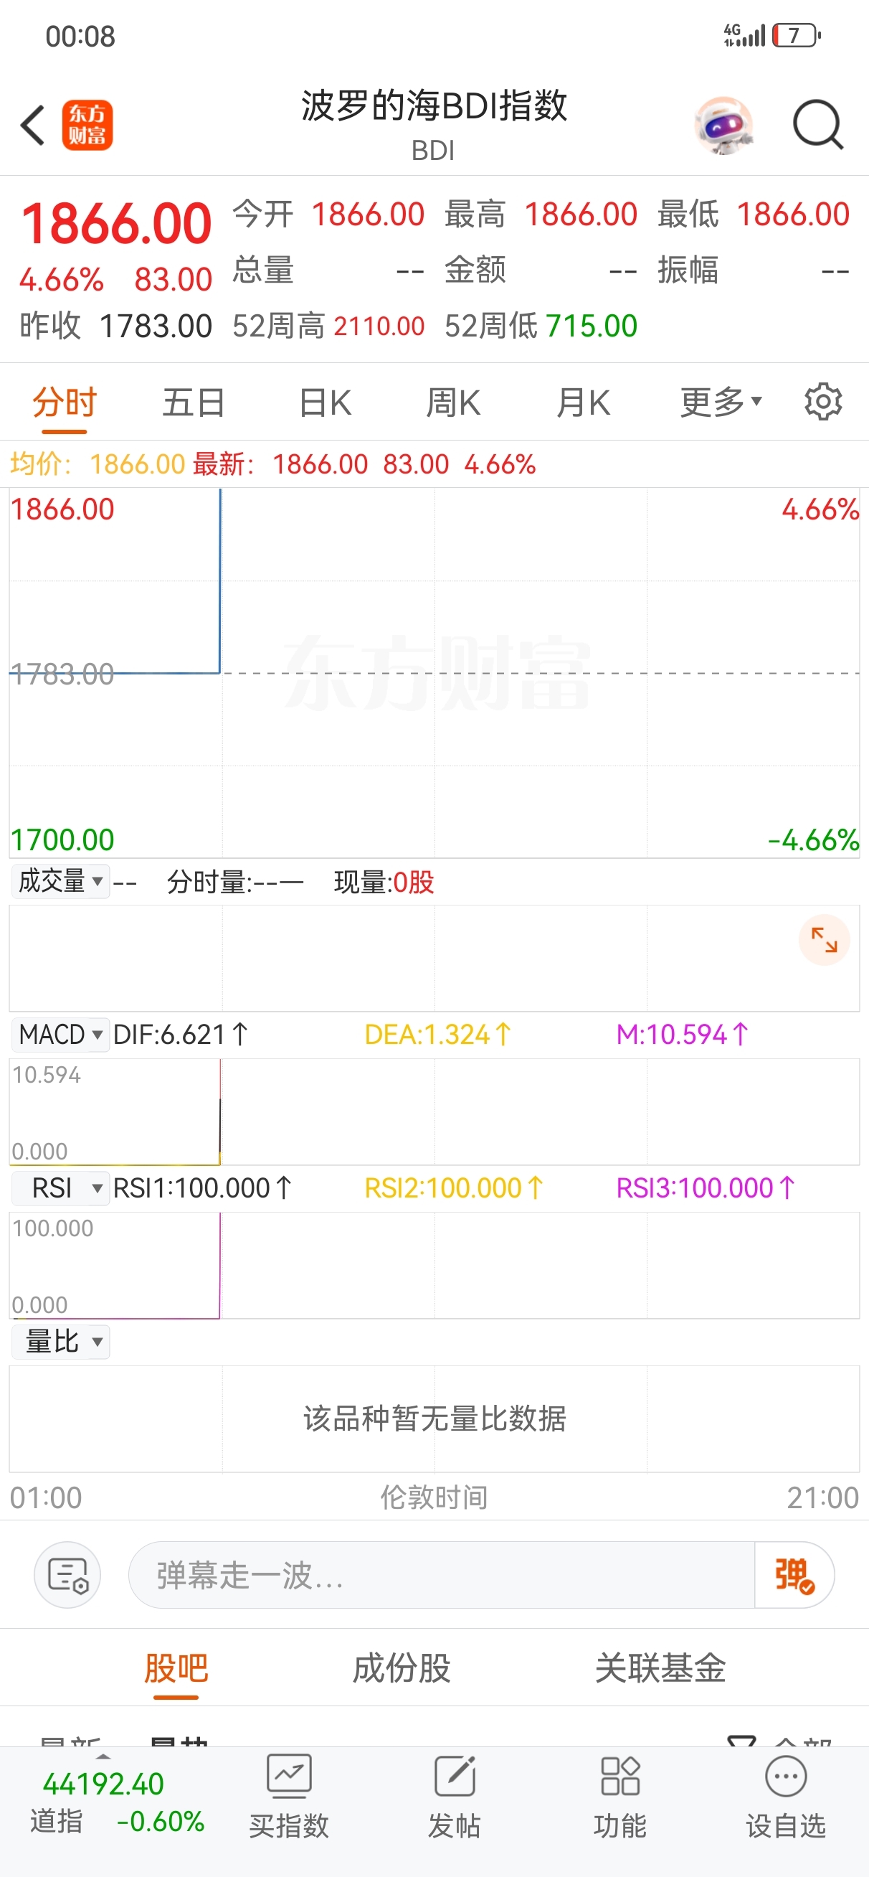
Task: Expand the 量比 indicator dropdown
Action: pos(60,1342)
